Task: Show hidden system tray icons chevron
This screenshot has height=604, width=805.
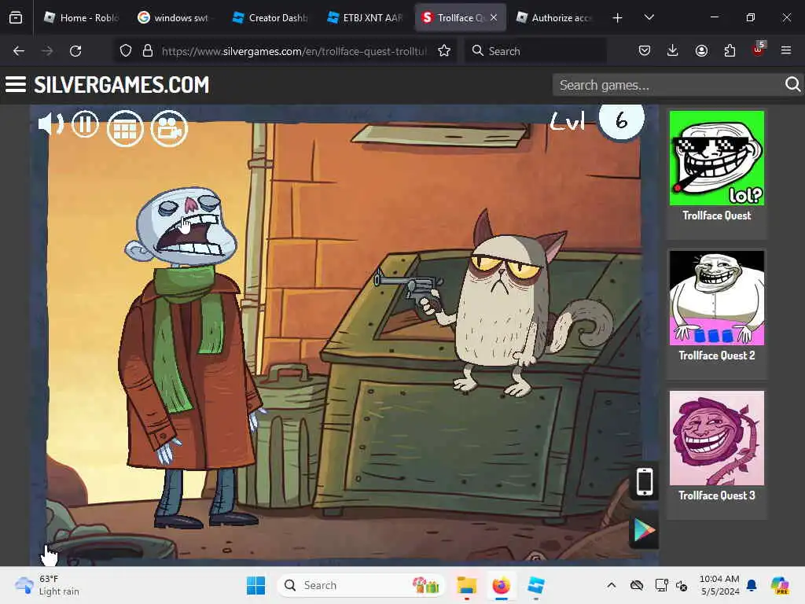Action: (x=612, y=585)
